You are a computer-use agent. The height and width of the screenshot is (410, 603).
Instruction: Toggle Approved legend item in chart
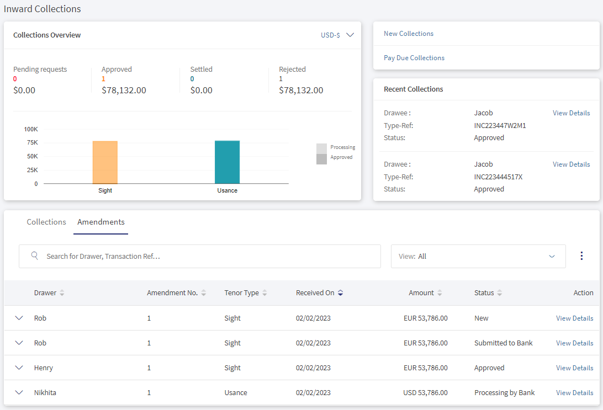335,158
